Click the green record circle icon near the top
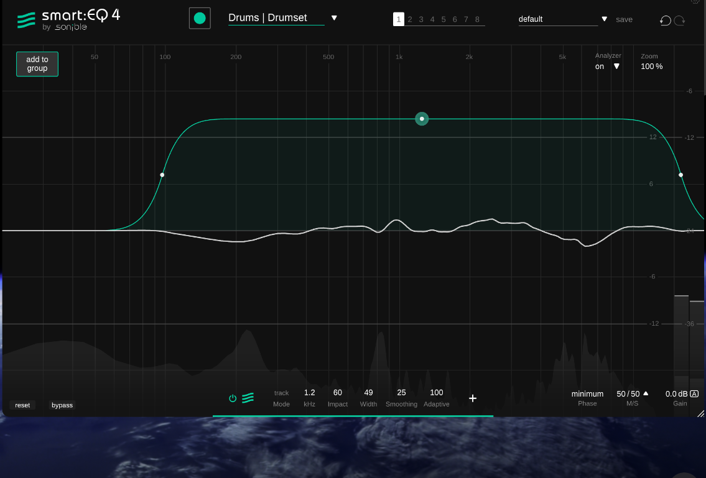The image size is (706, 478). pos(199,18)
